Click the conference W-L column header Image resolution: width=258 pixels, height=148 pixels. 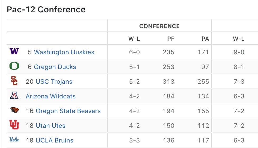(x=134, y=39)
